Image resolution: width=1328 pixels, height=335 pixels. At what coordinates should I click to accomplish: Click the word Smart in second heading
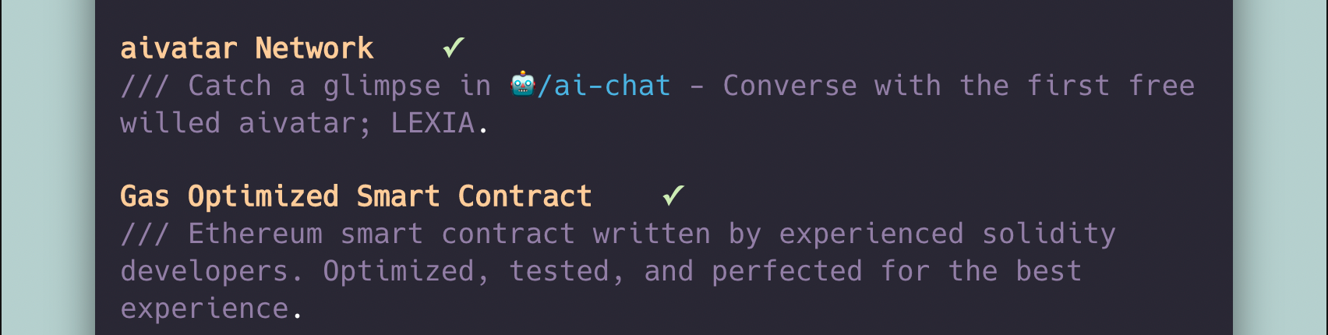tap(398, 196)
